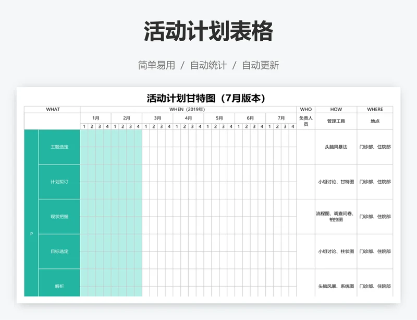Select the 管理工具 column header
This screenshot has height=320, width=417.
click(336, 121)
